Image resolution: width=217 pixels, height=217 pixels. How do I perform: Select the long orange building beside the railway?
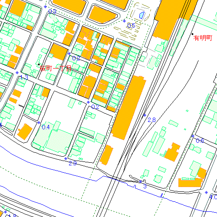128,108
